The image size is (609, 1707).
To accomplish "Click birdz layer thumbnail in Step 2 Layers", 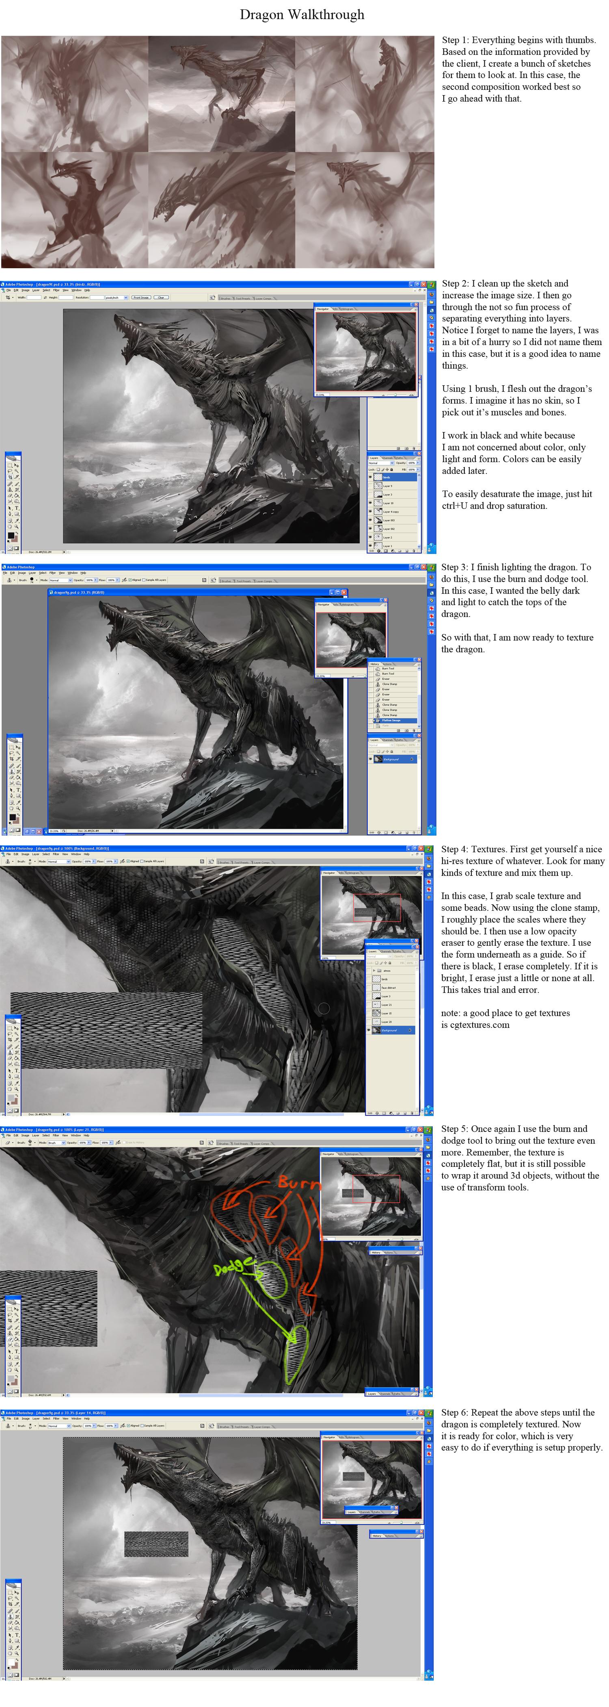I will [379, 477].
